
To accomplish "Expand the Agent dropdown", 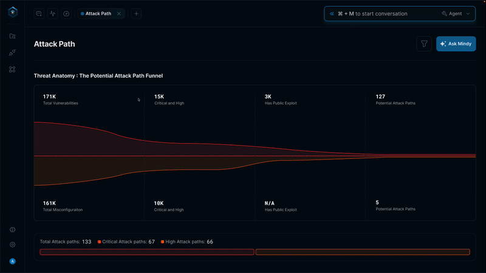I will 456,13.
